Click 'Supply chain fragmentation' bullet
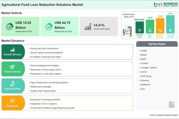Screen dimensions: 179x119 [43, 91]
